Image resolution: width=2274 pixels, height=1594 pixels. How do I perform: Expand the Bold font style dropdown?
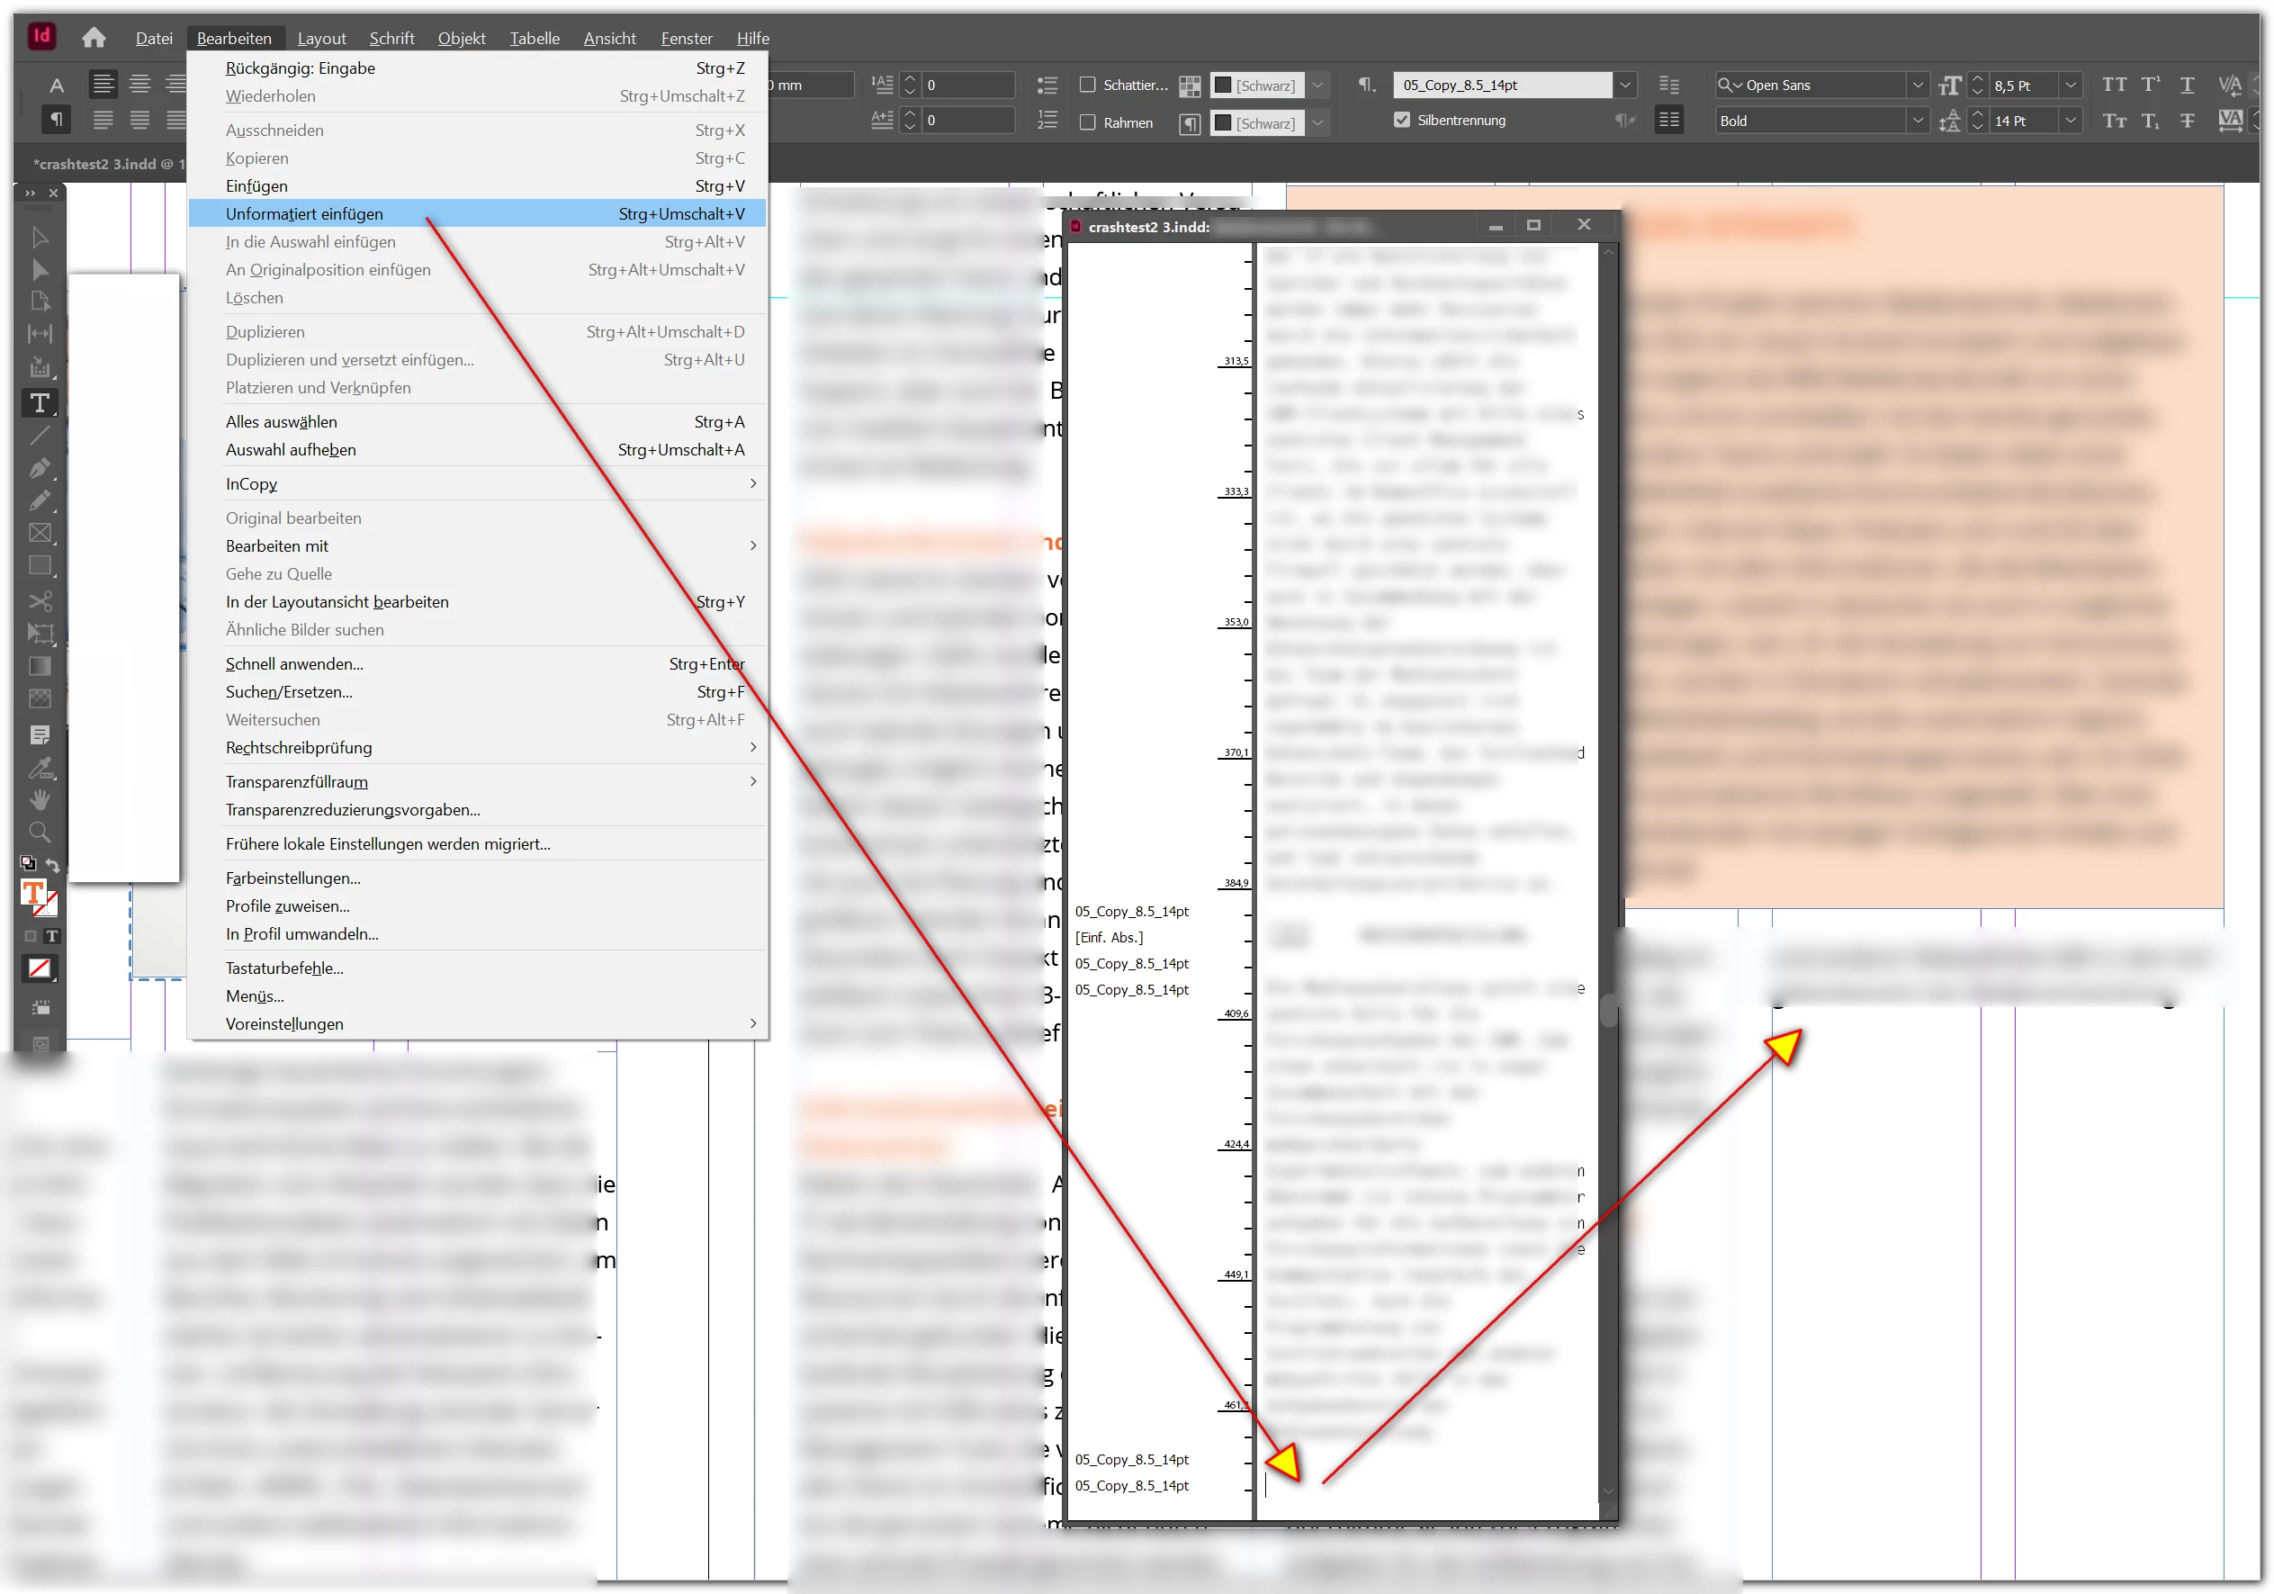(x=1918, y=121)
